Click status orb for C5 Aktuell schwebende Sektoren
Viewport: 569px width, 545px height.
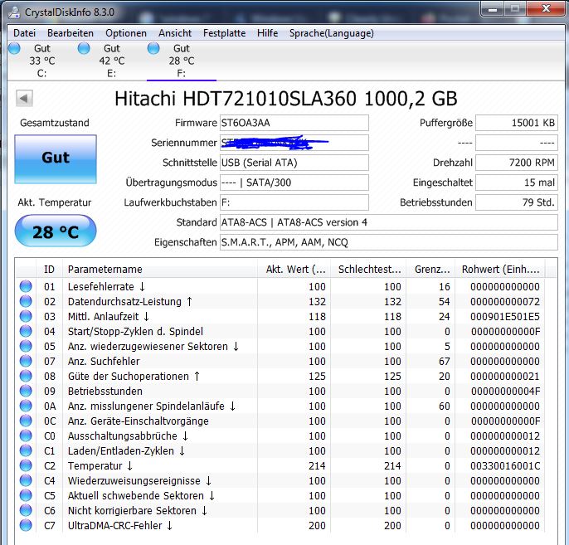[26, 495]
